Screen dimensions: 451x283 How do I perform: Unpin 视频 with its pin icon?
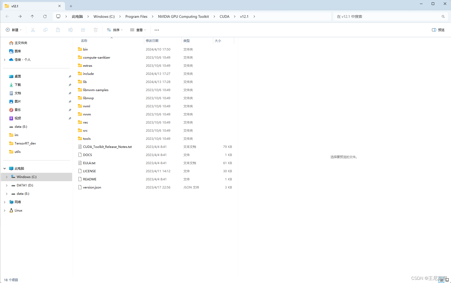point(70,118)
